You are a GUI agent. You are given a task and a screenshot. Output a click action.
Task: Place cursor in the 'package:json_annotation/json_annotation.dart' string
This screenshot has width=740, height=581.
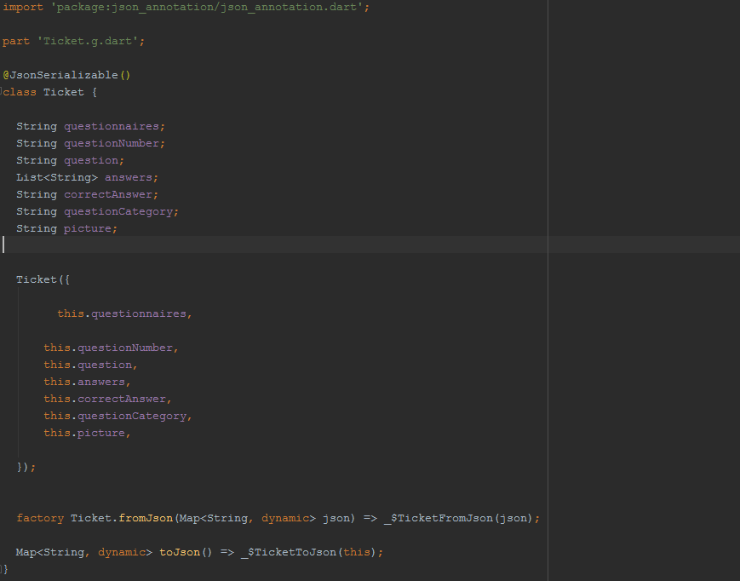point(206,8)
